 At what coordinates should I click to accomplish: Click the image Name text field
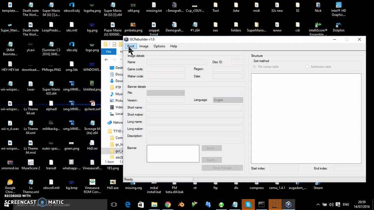pyautogui.click(x=176, y=62)
